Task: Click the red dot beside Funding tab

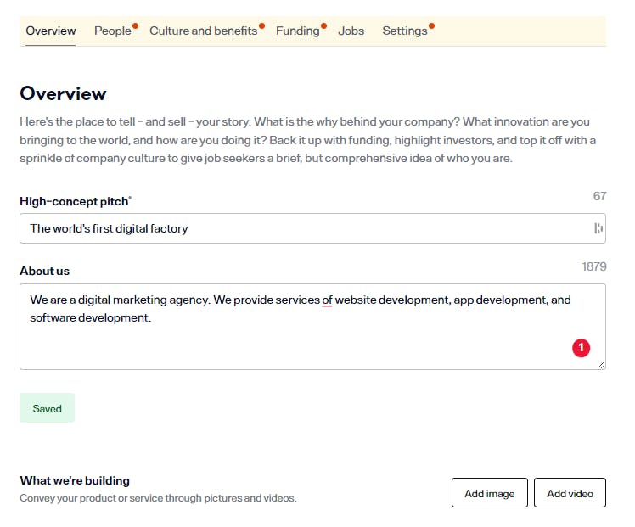Action: [323, 26]
